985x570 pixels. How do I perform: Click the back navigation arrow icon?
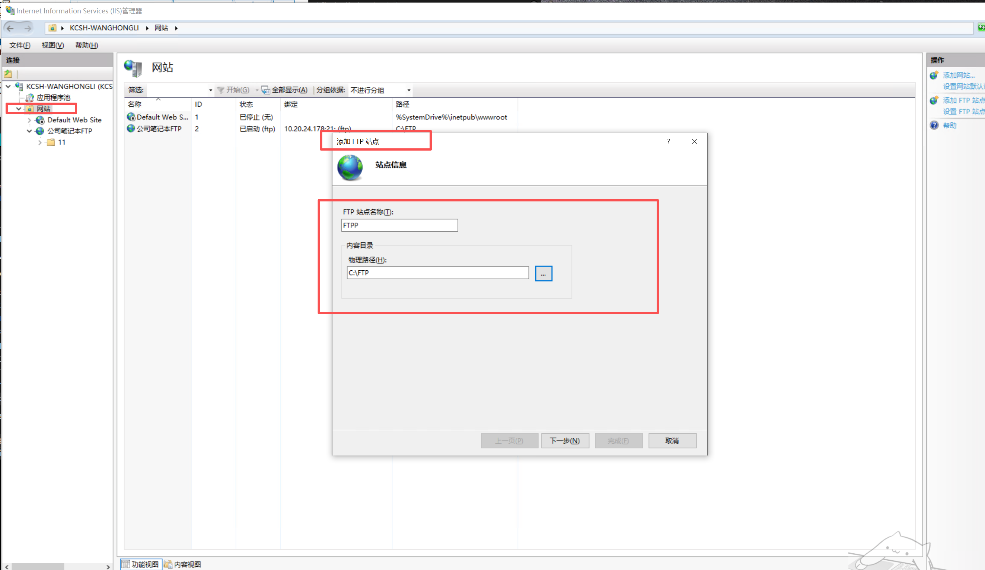(x=10, y=28)
